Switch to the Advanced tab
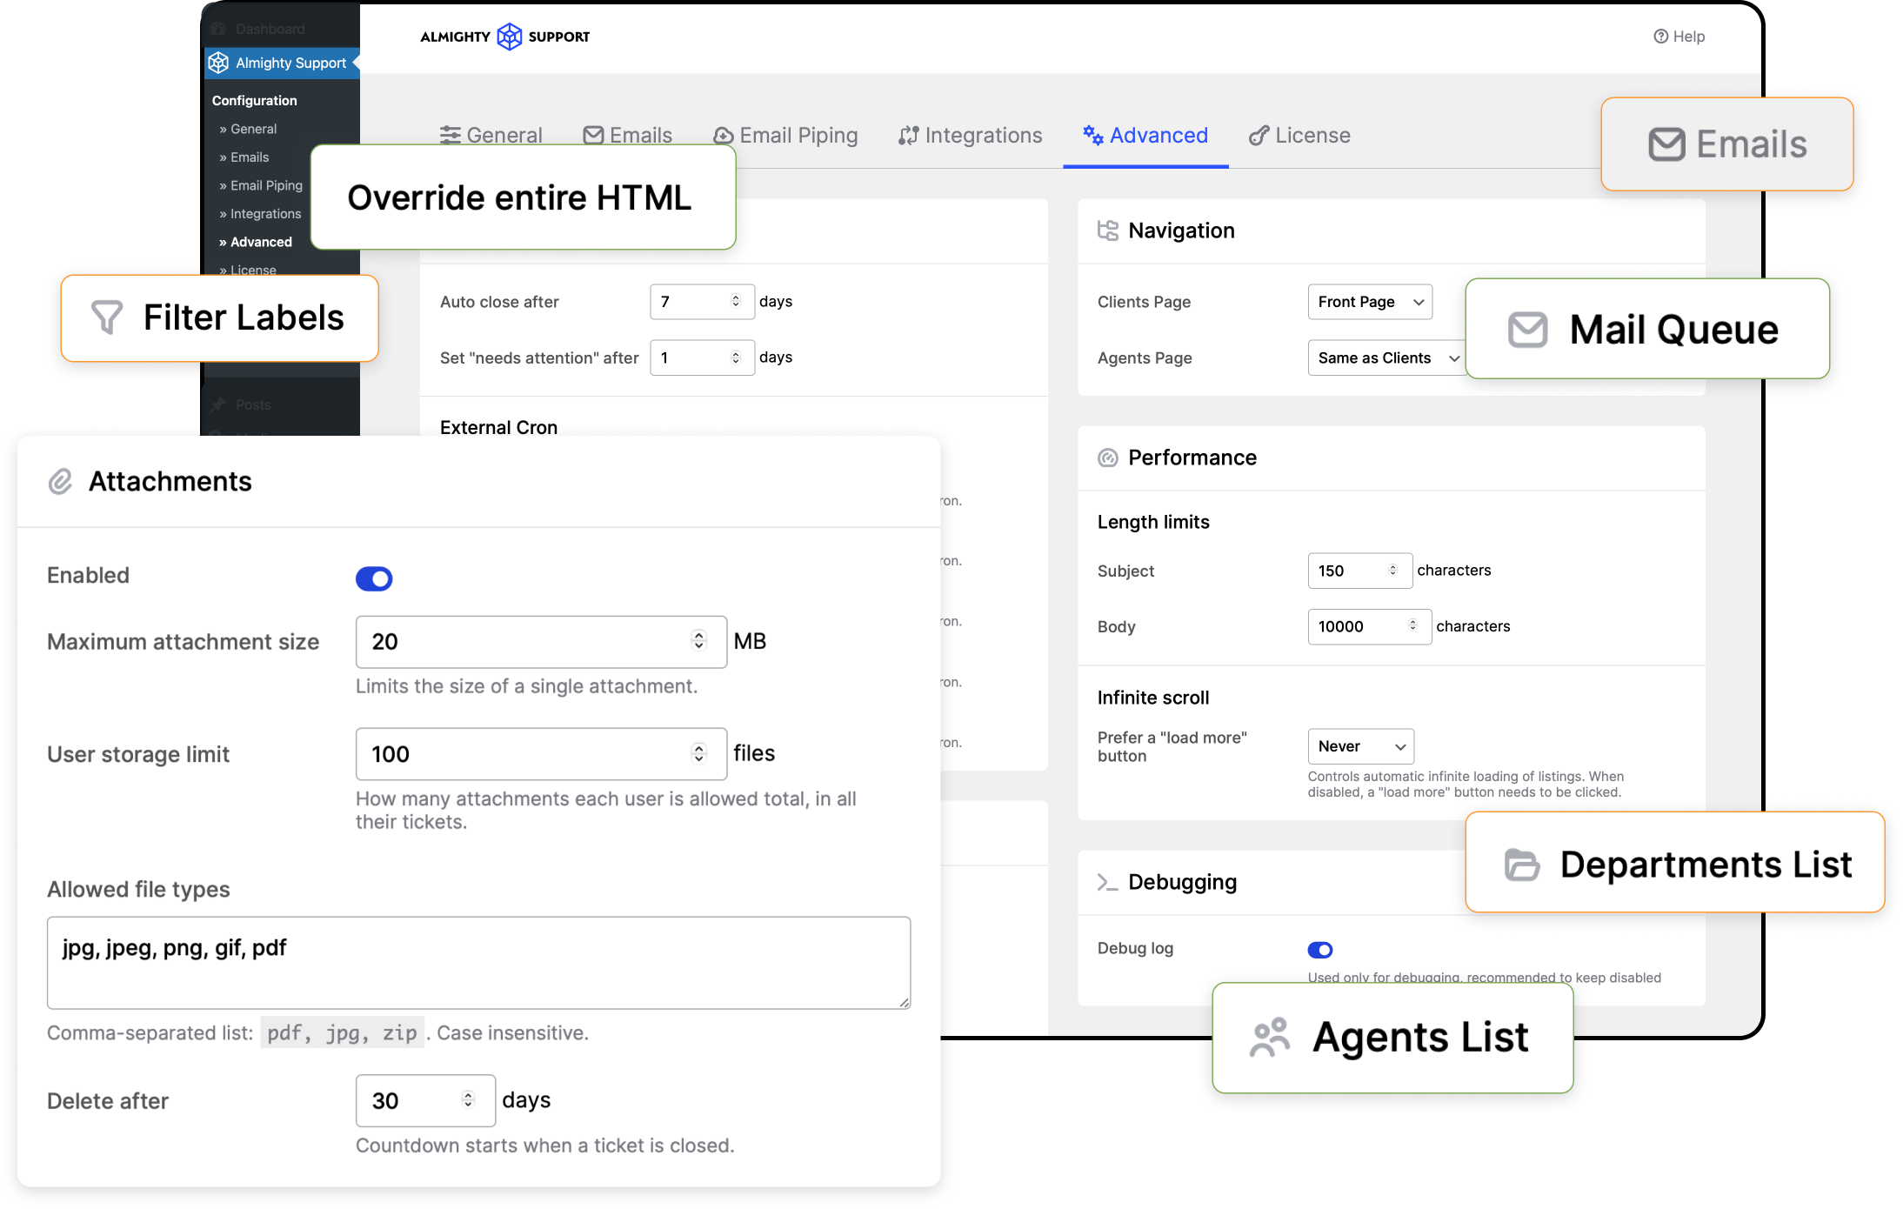 tap(1145, 136)
